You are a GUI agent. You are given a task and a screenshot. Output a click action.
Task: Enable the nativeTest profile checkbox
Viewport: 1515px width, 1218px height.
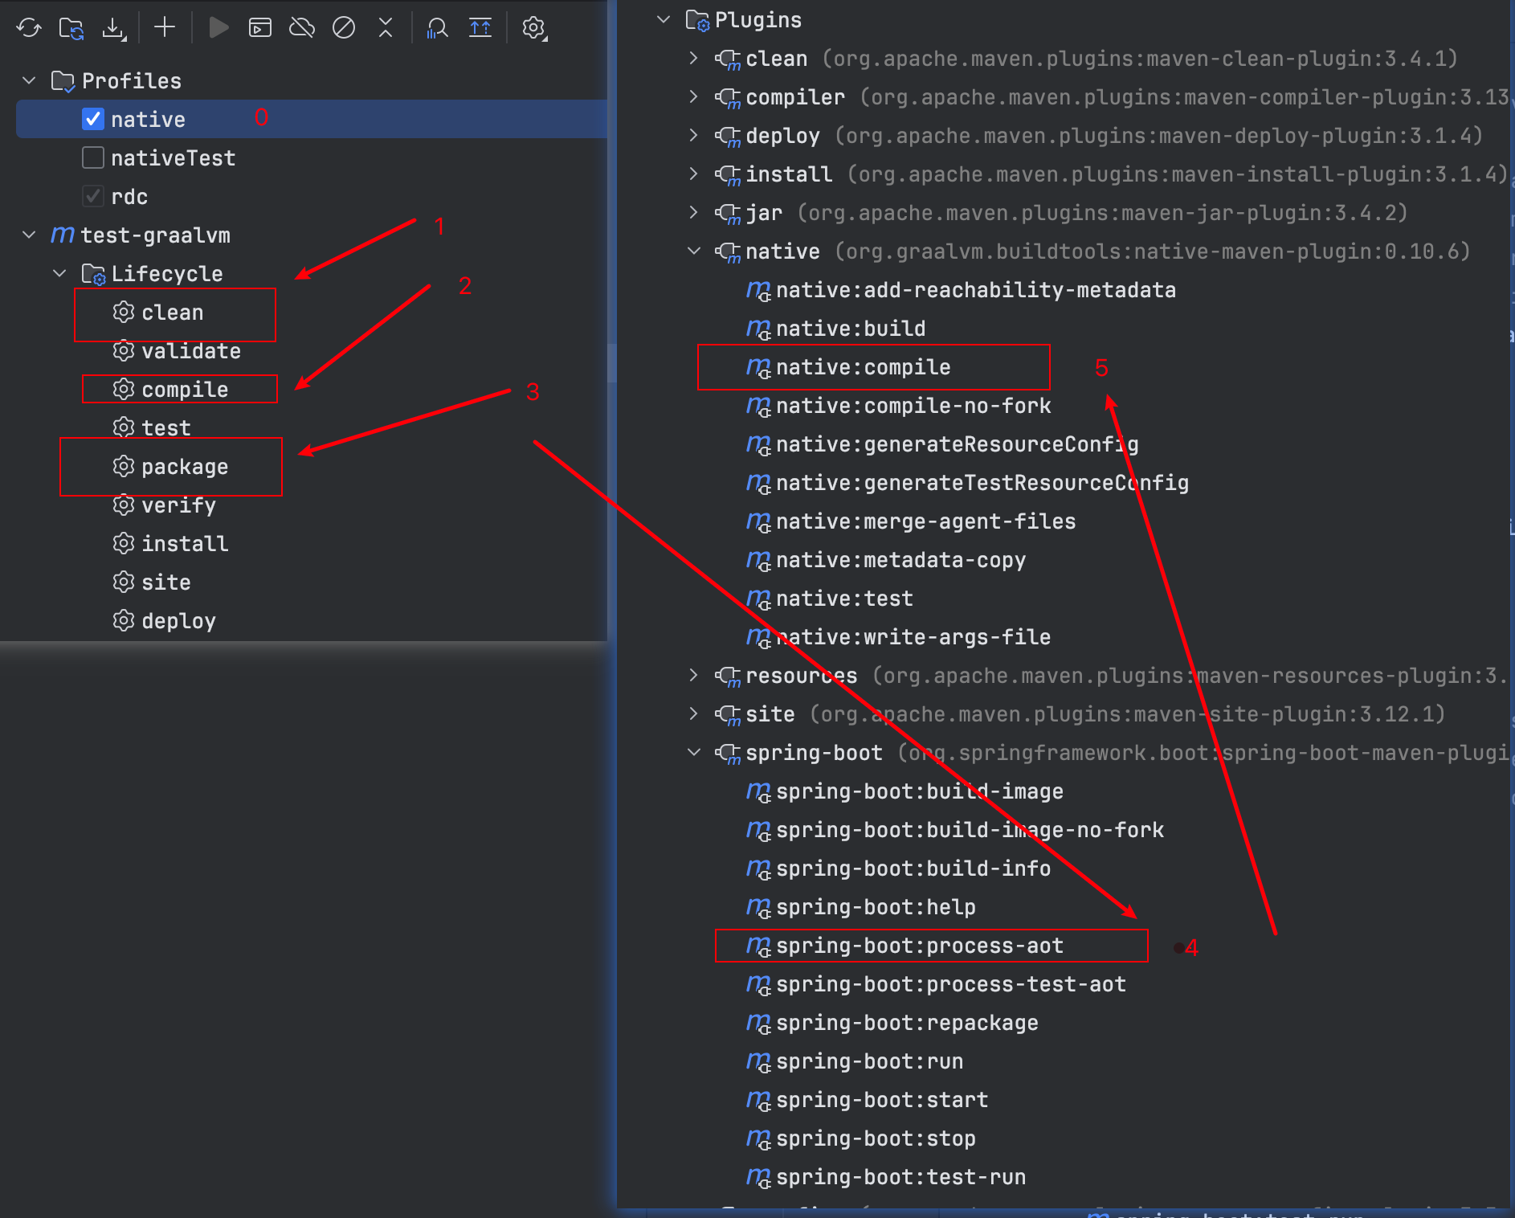point(93,157)
